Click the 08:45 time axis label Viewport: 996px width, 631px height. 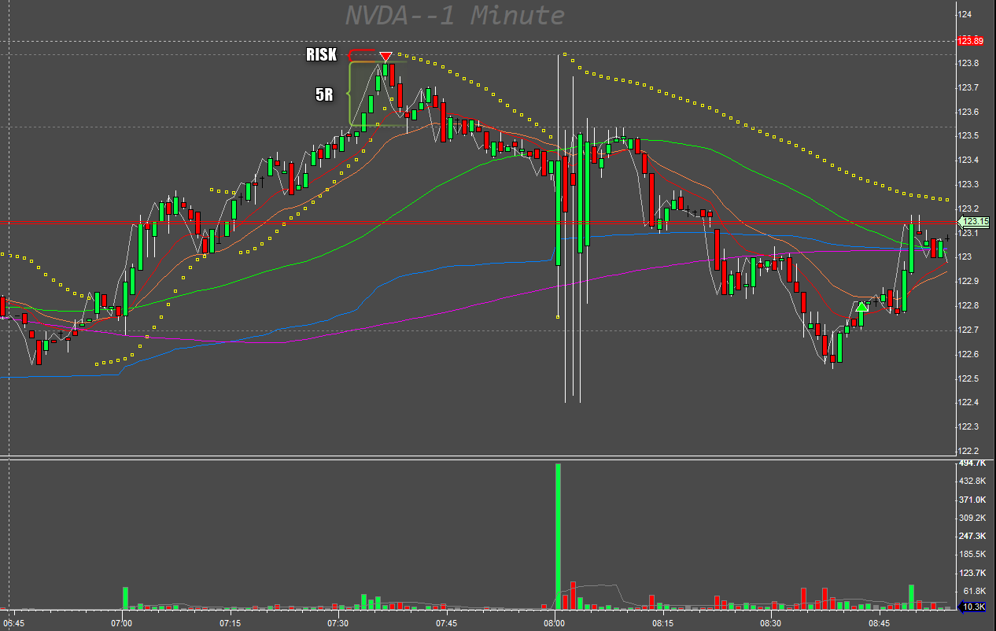point(879,623)
